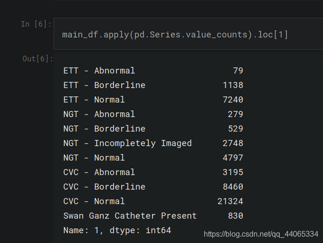Click the value 3195
The height and width of the screenshot is (243, 323).
[x=233, y=172]
